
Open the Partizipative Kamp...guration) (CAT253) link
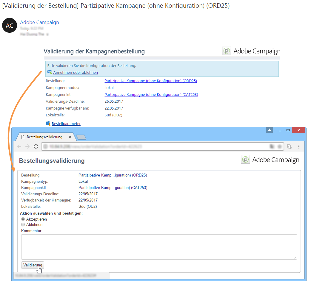[113, 188]
